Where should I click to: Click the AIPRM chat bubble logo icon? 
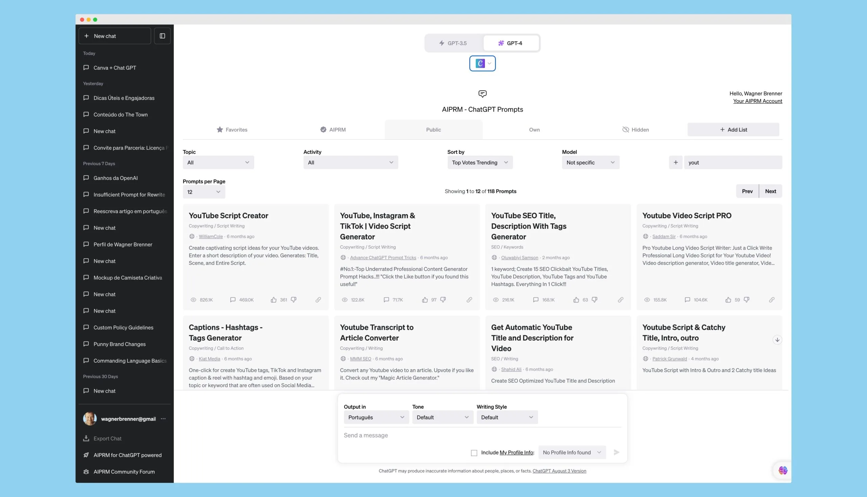tap(482, 93)
